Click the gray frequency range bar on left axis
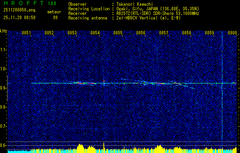Viewport: 240px width, 153px height. point(7,88)
